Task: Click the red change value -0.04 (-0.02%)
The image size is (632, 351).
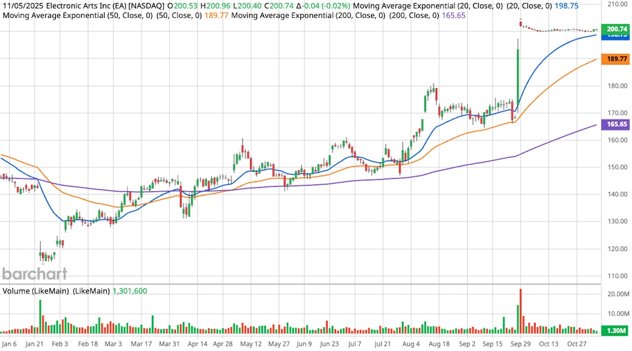Action: (325, 6)
